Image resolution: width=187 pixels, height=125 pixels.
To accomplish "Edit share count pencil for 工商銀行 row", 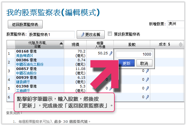I will pyautogui.click(x=147, y=88).
